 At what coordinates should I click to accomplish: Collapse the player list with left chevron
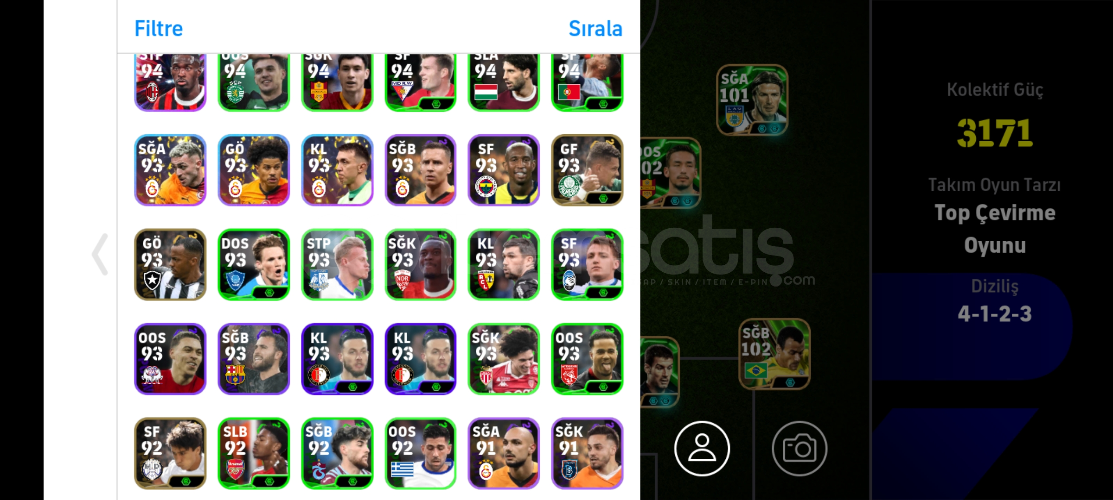point(100,254)
